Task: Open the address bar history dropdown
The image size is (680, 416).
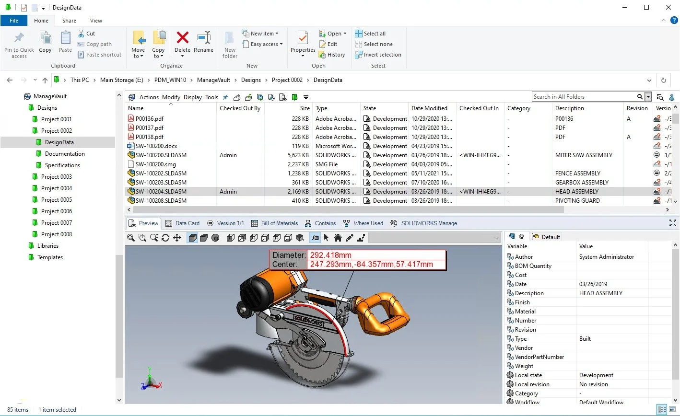Action: click(649, 81)
